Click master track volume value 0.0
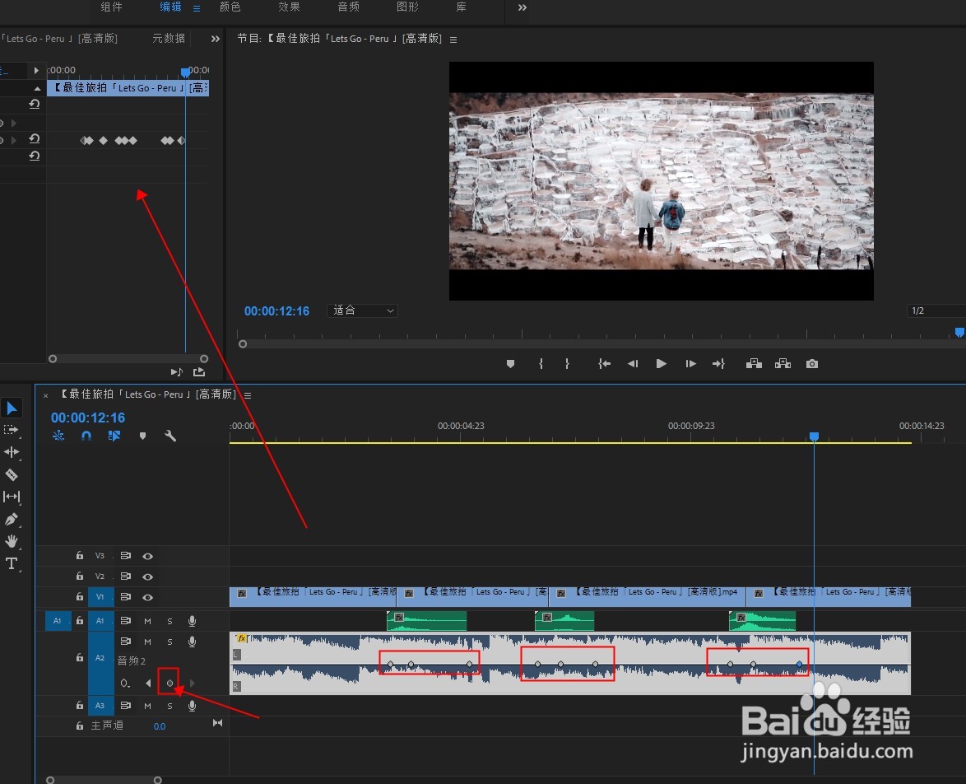Screen dimensions: 966x784 pos(160,726)
